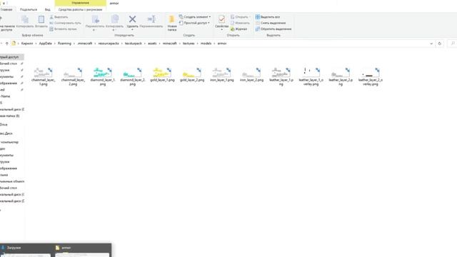Expand the arrow under Свойства

point(221,30)
